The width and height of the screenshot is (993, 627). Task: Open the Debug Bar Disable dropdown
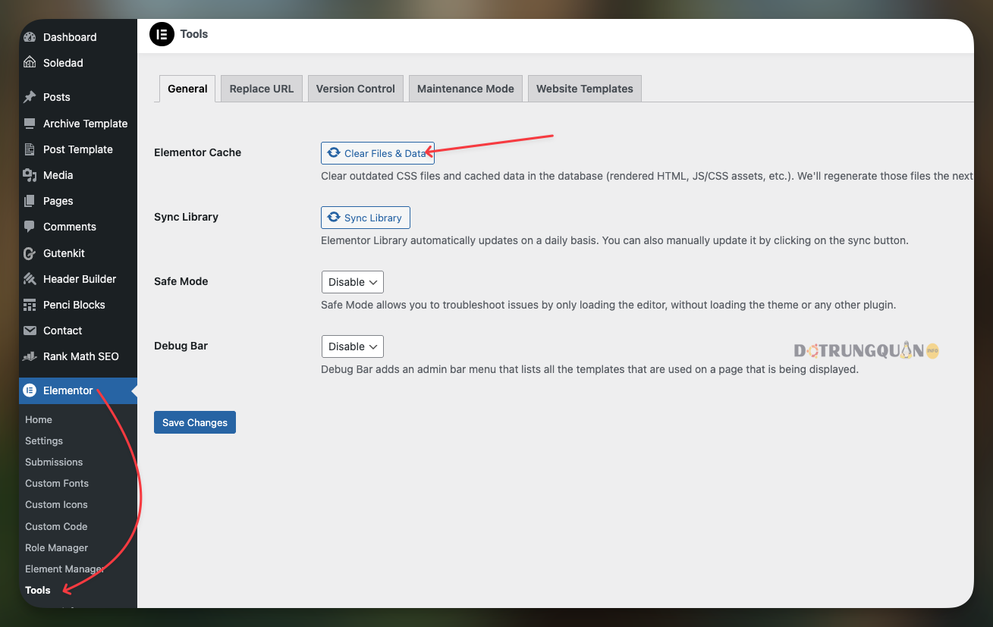(353, 346)
